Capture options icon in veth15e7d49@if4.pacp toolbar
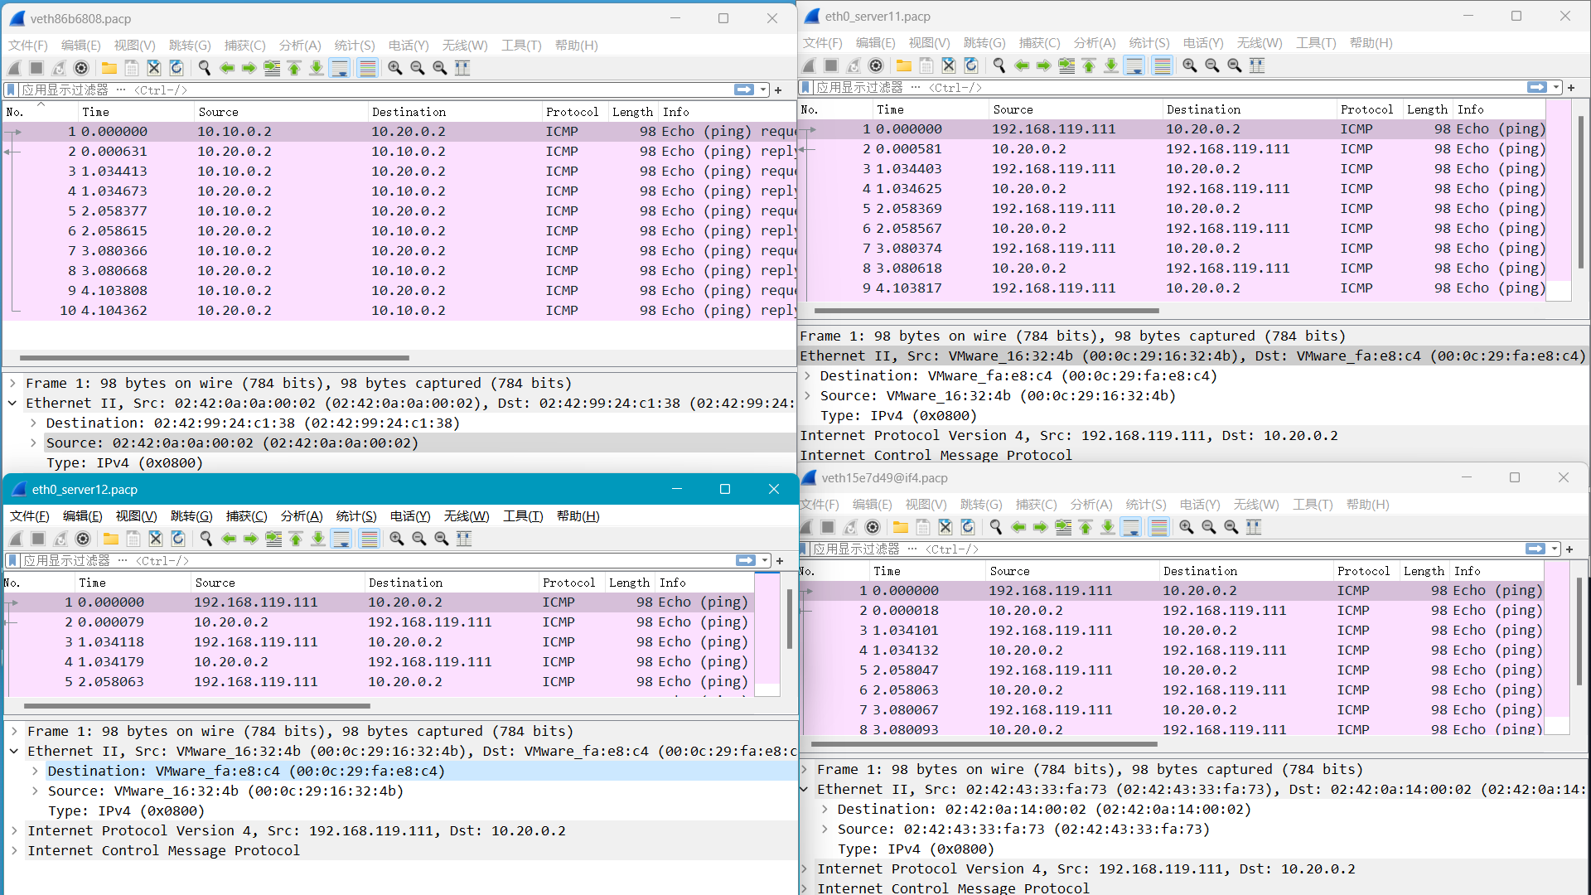 [873, 527]
